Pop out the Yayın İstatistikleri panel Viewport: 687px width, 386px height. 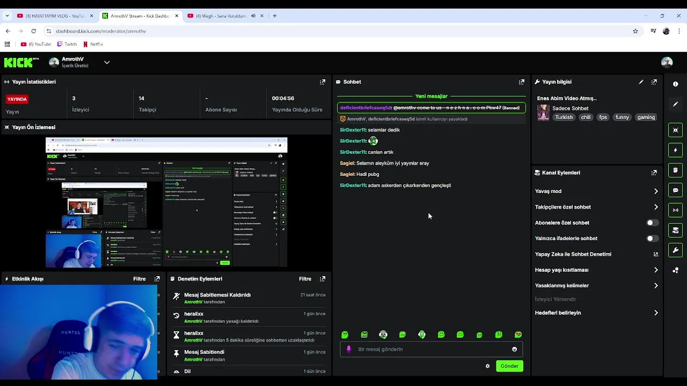[x=323, y=82]
